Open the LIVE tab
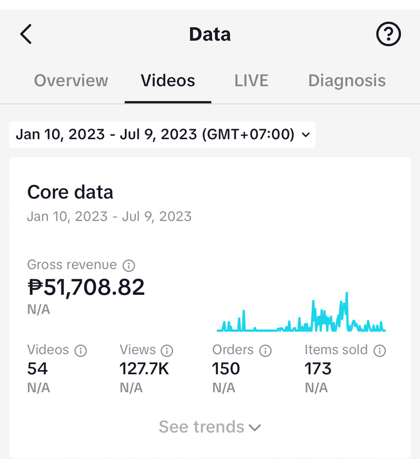Image resolution: width=420 pixels, height=459 pixels. tap(251, 80)
